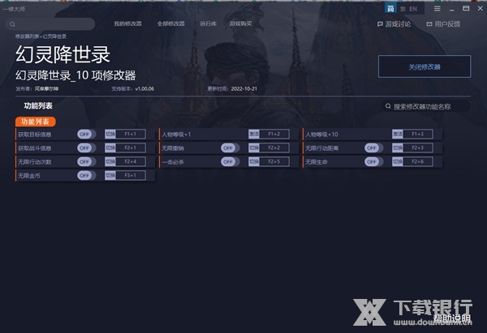
Task: Switch language to 繁 (Traditional Chinese)
Action: click(403, 9)
